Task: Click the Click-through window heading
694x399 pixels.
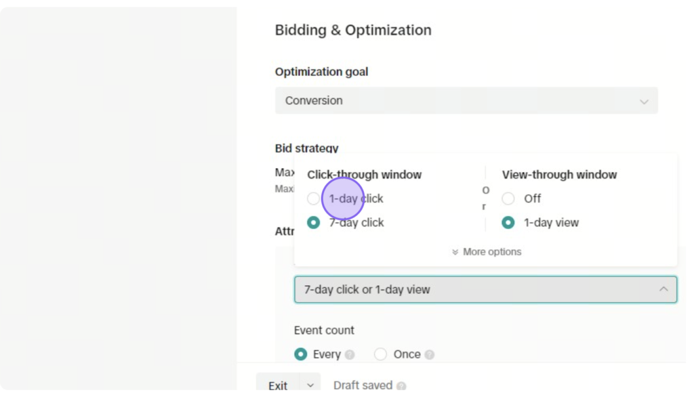Action: 364,175
